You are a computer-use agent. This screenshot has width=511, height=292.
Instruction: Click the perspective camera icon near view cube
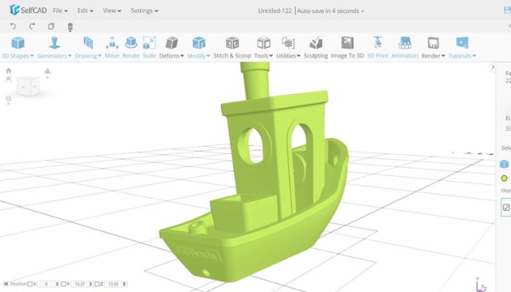tap(47, 72)
